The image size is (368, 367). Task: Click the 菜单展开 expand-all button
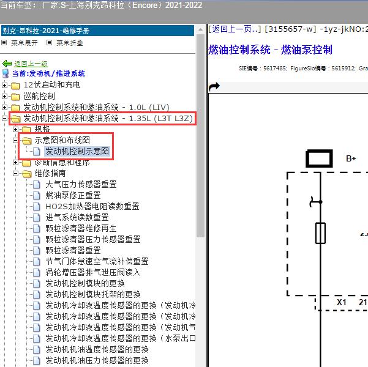(24, 43)
